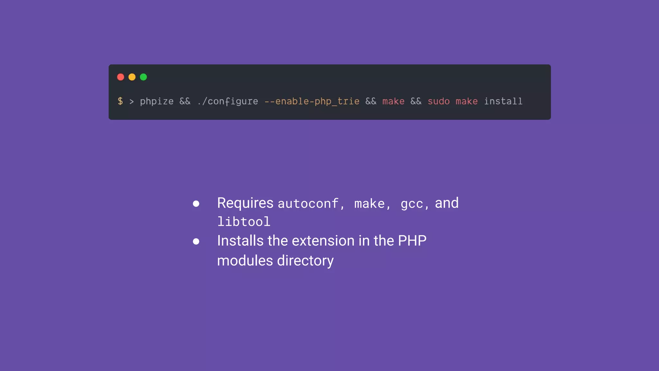
Task: Click the red word sudo
Action: [x=439, y=101]
